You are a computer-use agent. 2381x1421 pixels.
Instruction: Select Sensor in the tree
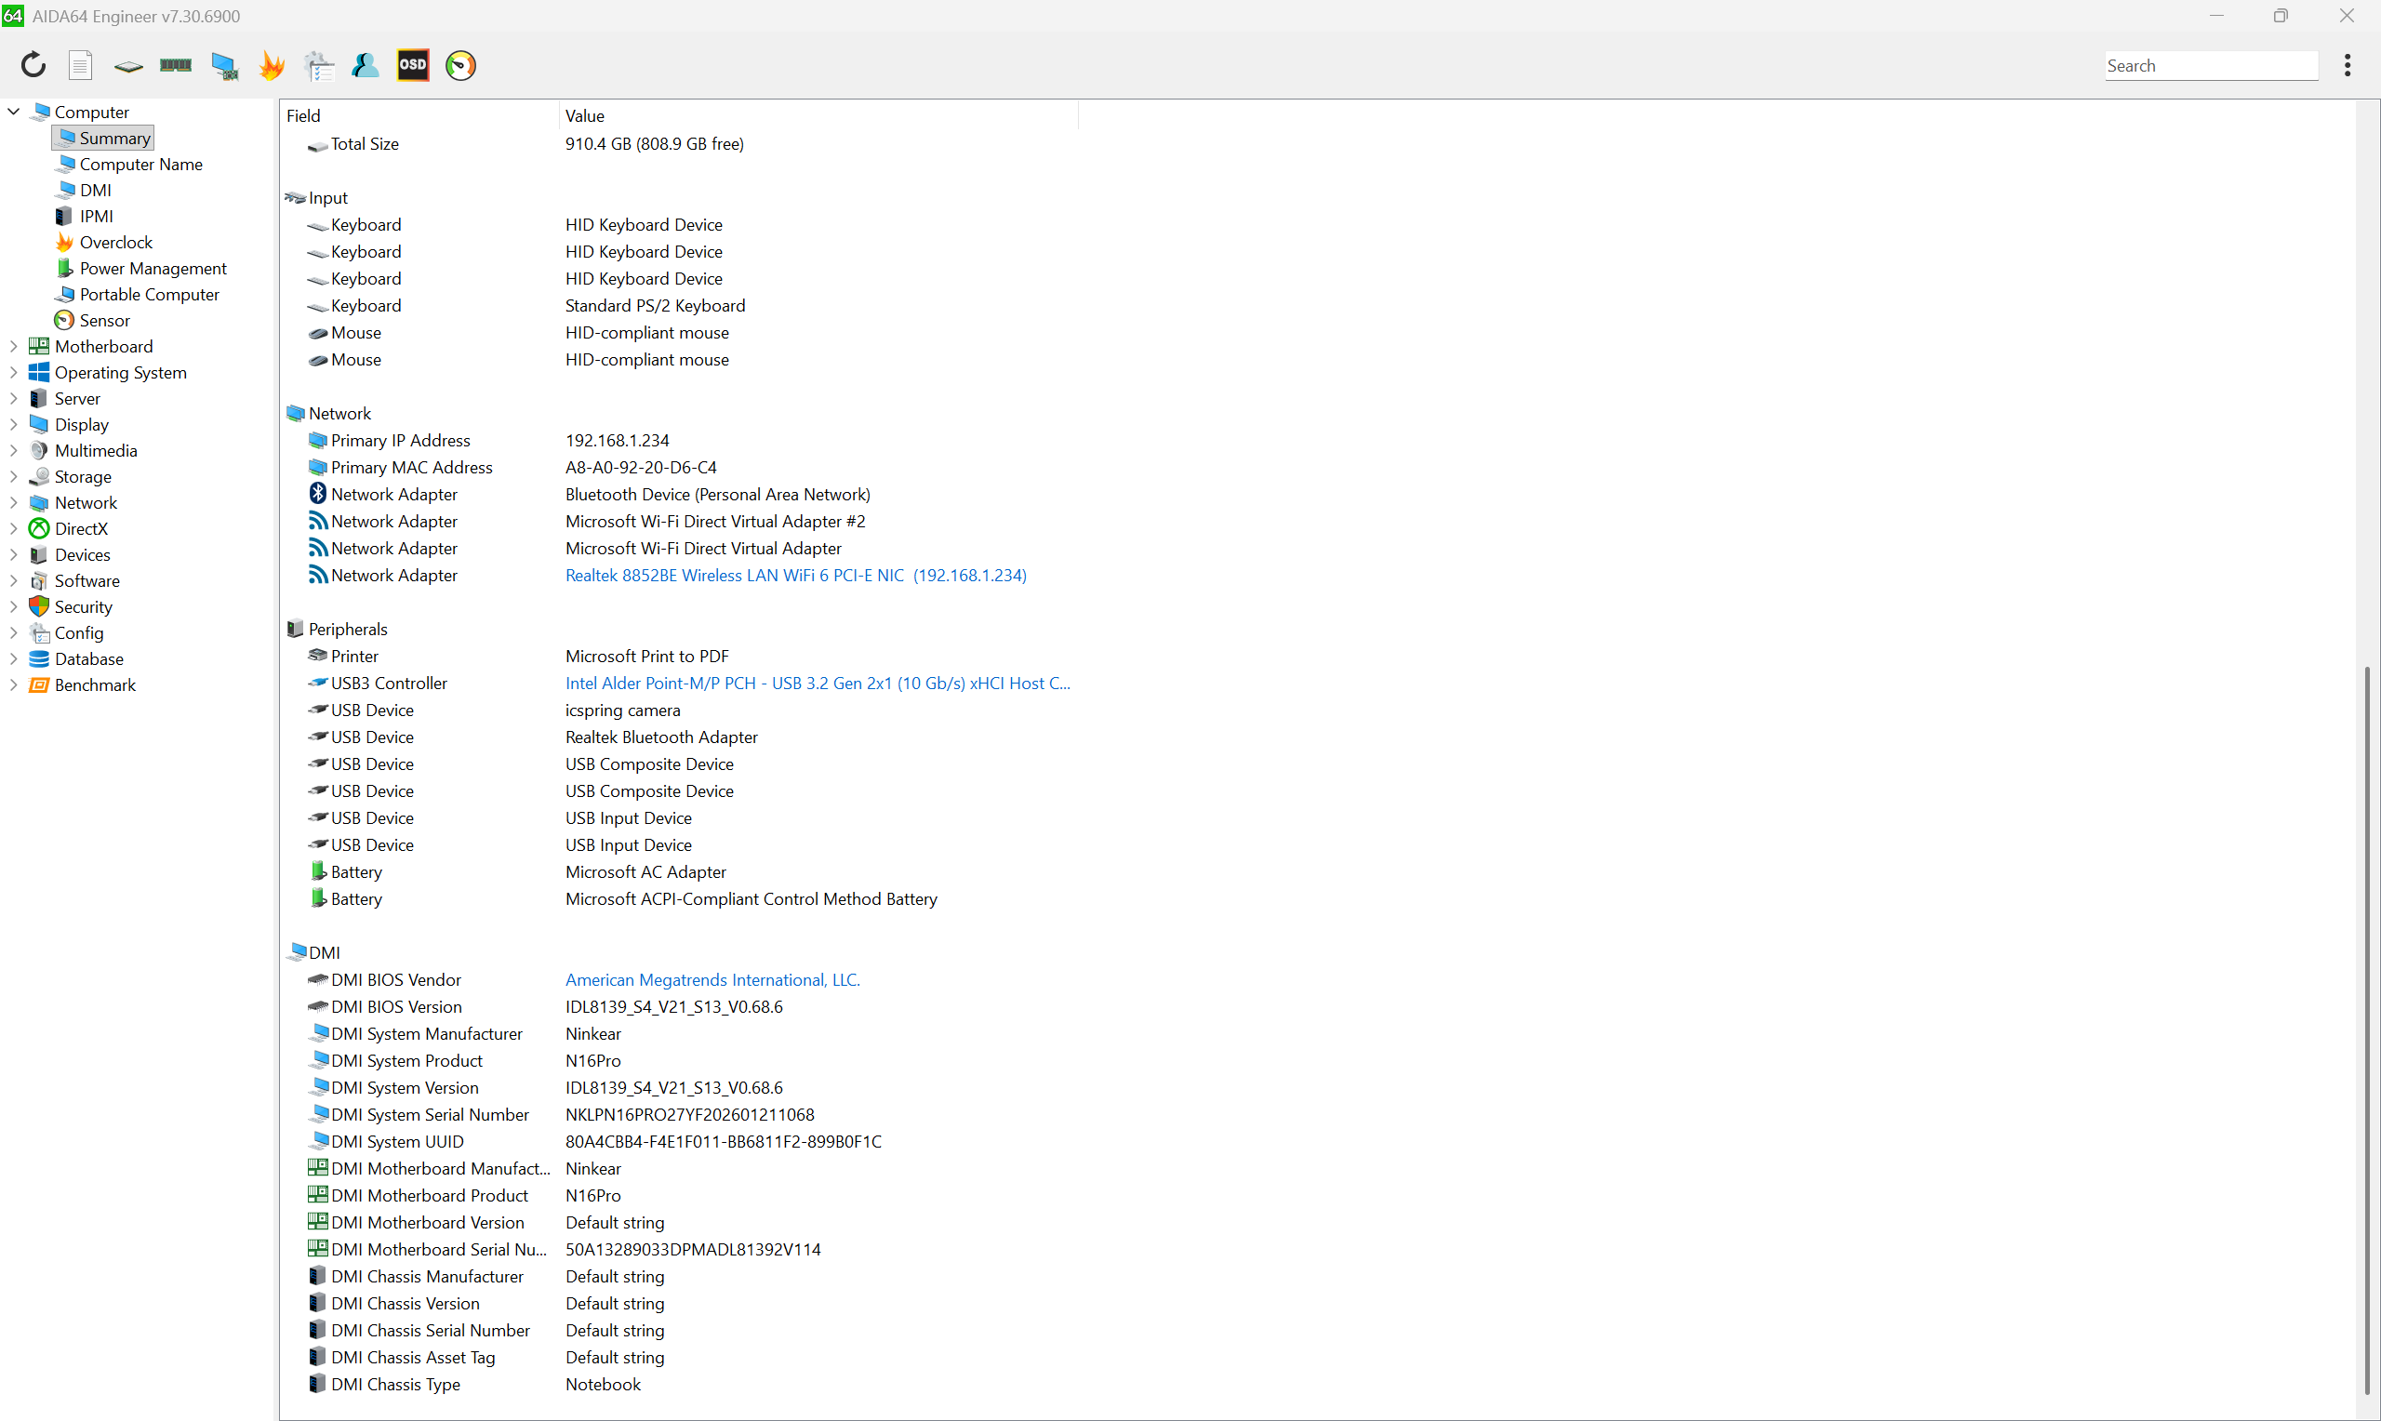[103, 321]
